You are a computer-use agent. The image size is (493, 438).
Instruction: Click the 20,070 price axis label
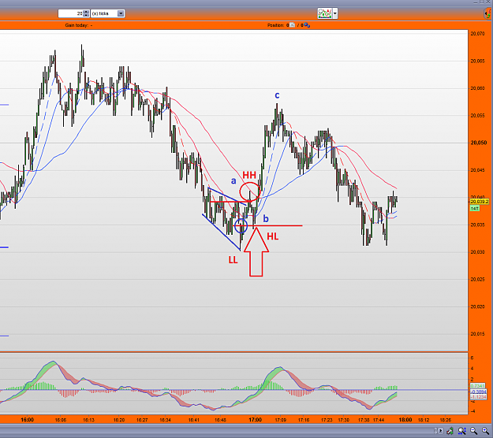pyautogui.click(x=477, y=34)
